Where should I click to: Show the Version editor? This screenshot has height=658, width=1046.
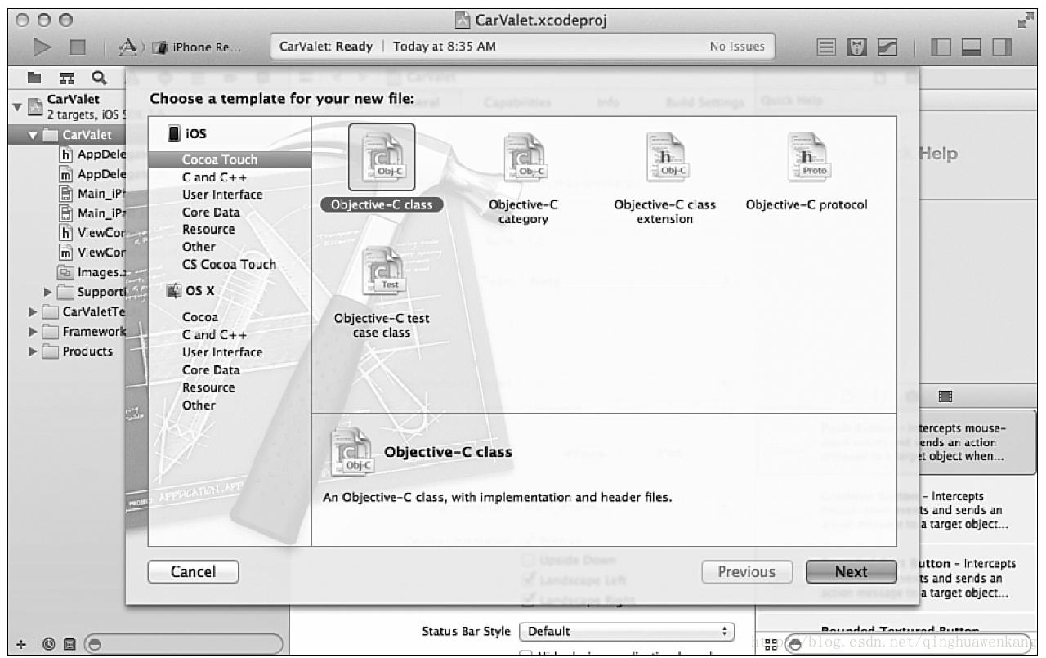[887, 47]
